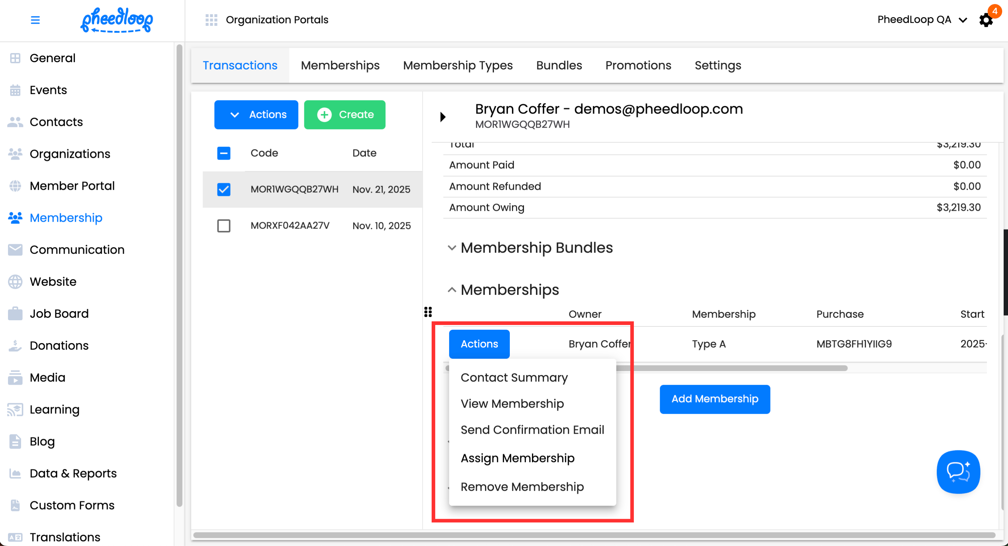Image resolution: width=1008 pixels, height=546 pixels.
Task: Switch to the Membership Types tab
Action: point(457,65)
